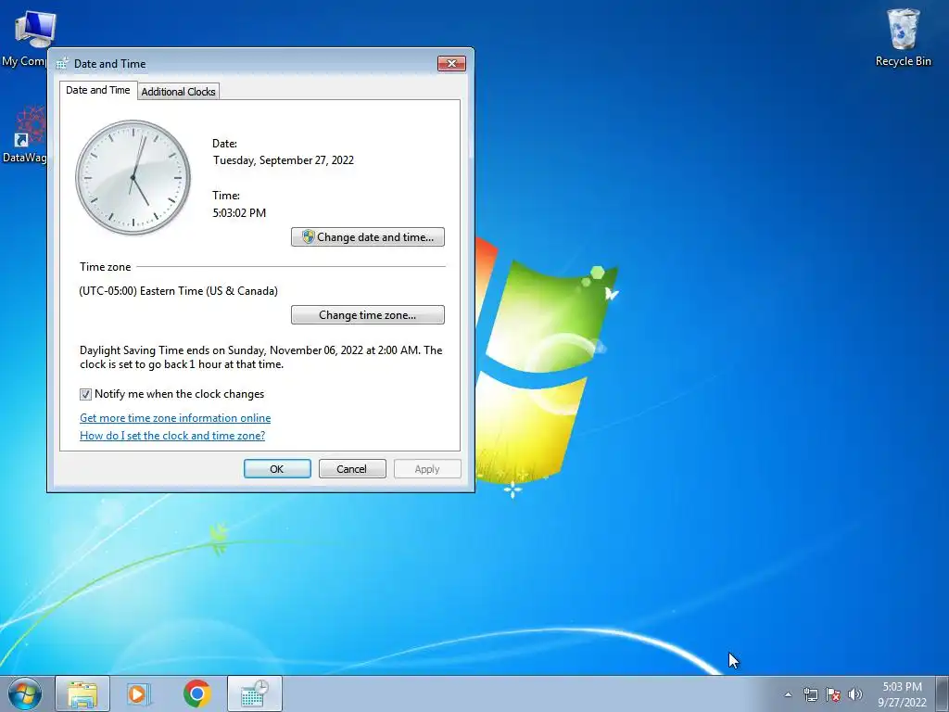Image resolution: width=949 pixels, height=712 pixels.
Task: Open Windows Explorer from the taskbar
Action: click(82, 693)
